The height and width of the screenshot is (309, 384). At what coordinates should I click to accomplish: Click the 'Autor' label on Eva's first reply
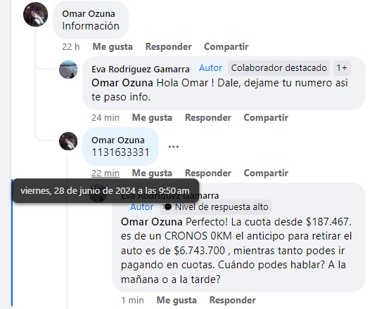[x=210, y=68]
